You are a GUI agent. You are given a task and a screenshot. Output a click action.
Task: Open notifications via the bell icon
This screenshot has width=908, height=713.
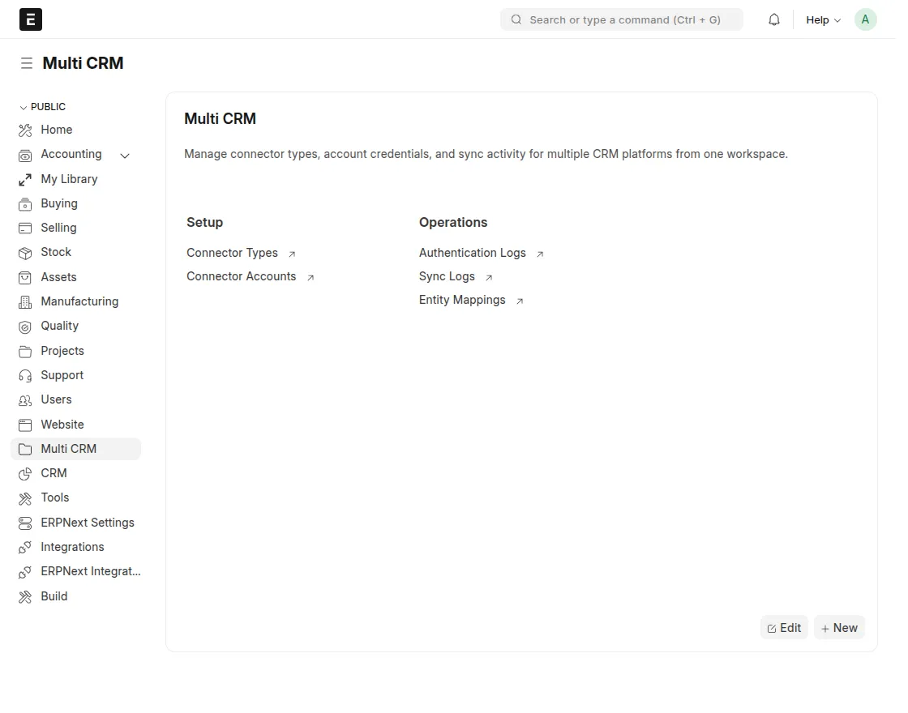coord(773,19)
